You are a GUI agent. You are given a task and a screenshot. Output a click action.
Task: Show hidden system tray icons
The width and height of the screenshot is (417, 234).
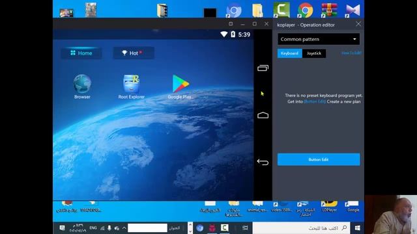[124, 228]
